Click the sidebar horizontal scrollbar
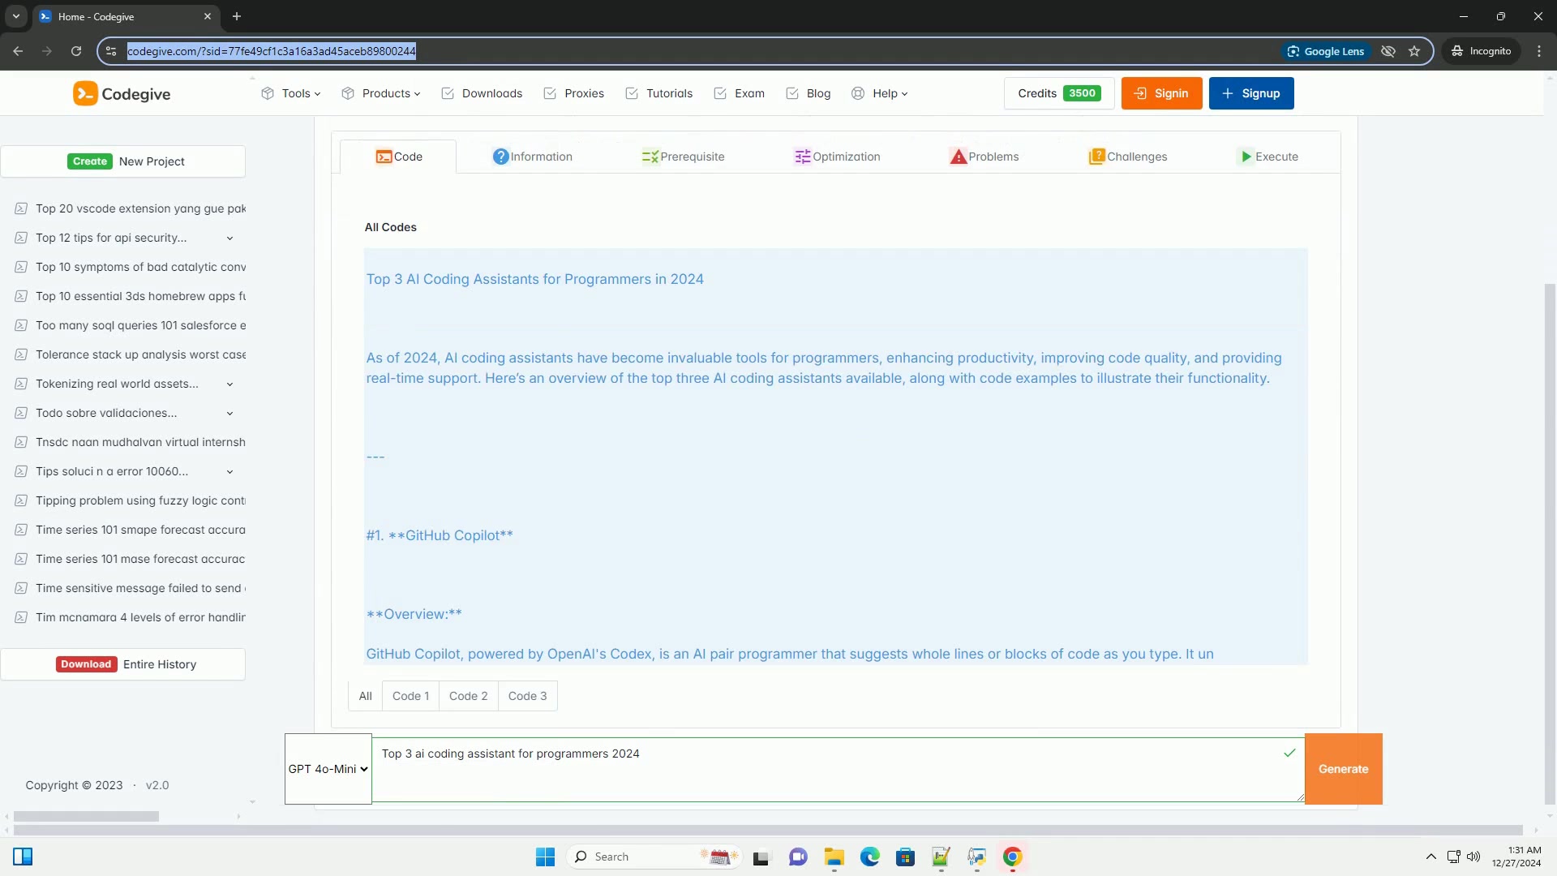 coord(86,817)
